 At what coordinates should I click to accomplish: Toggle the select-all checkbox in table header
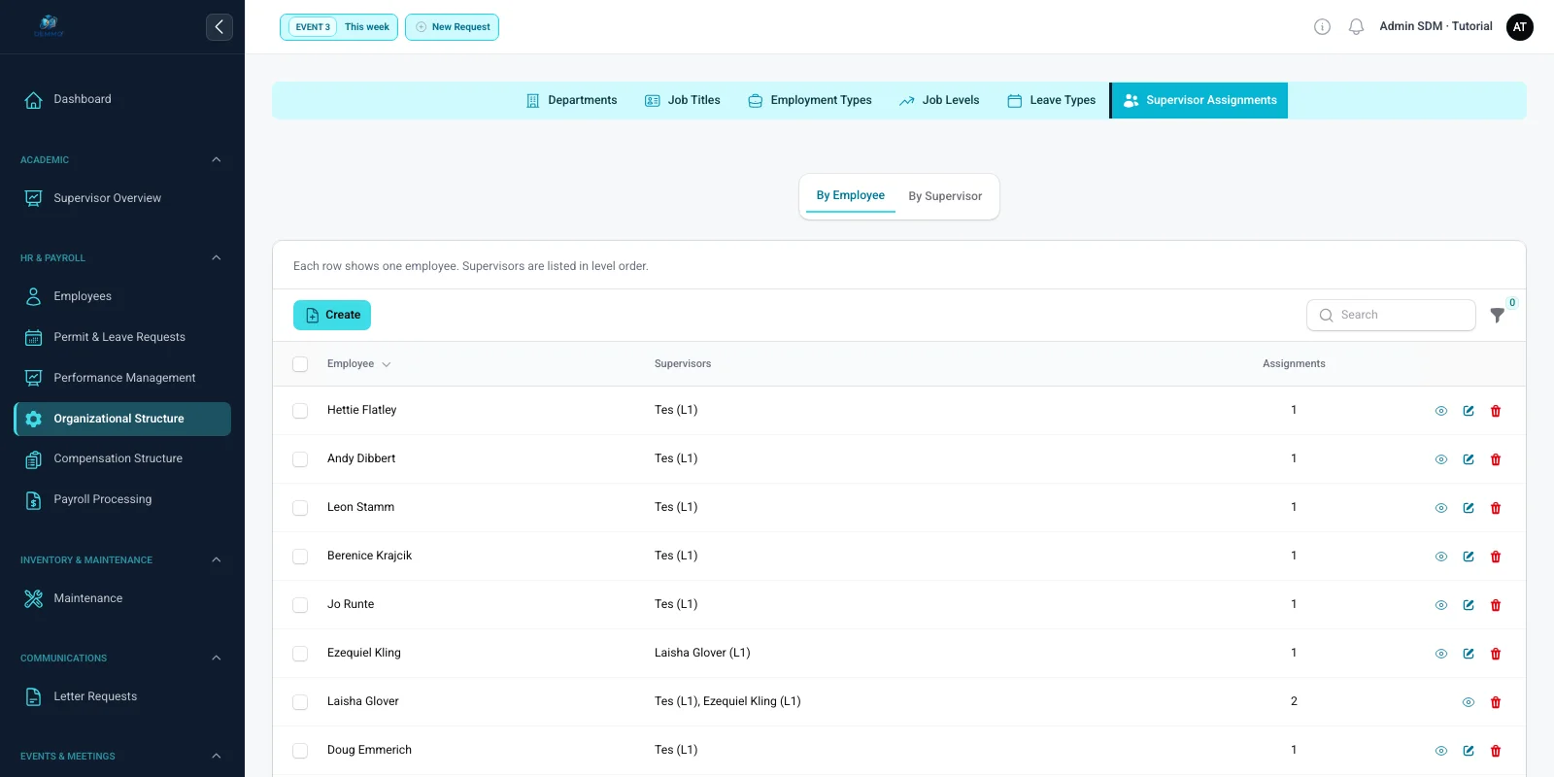click(300, 364)
